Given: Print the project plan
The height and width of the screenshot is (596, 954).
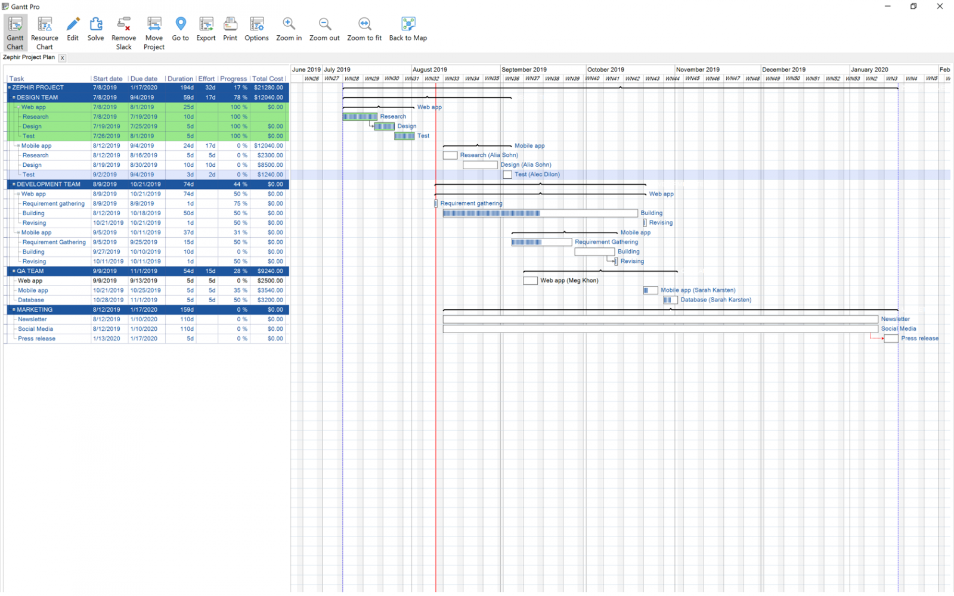Looking at the screenshot, I should pyautogui.click(x=230, y=29).
